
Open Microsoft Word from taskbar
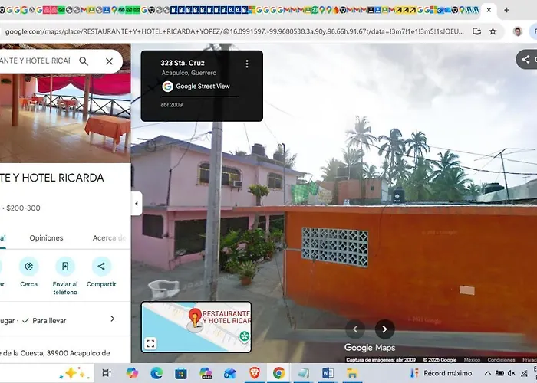pyautogui.click(x=328, y=373)
